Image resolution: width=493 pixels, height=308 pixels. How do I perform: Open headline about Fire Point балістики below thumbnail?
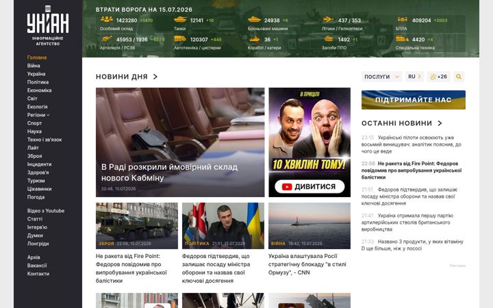[x=131, y=268]
